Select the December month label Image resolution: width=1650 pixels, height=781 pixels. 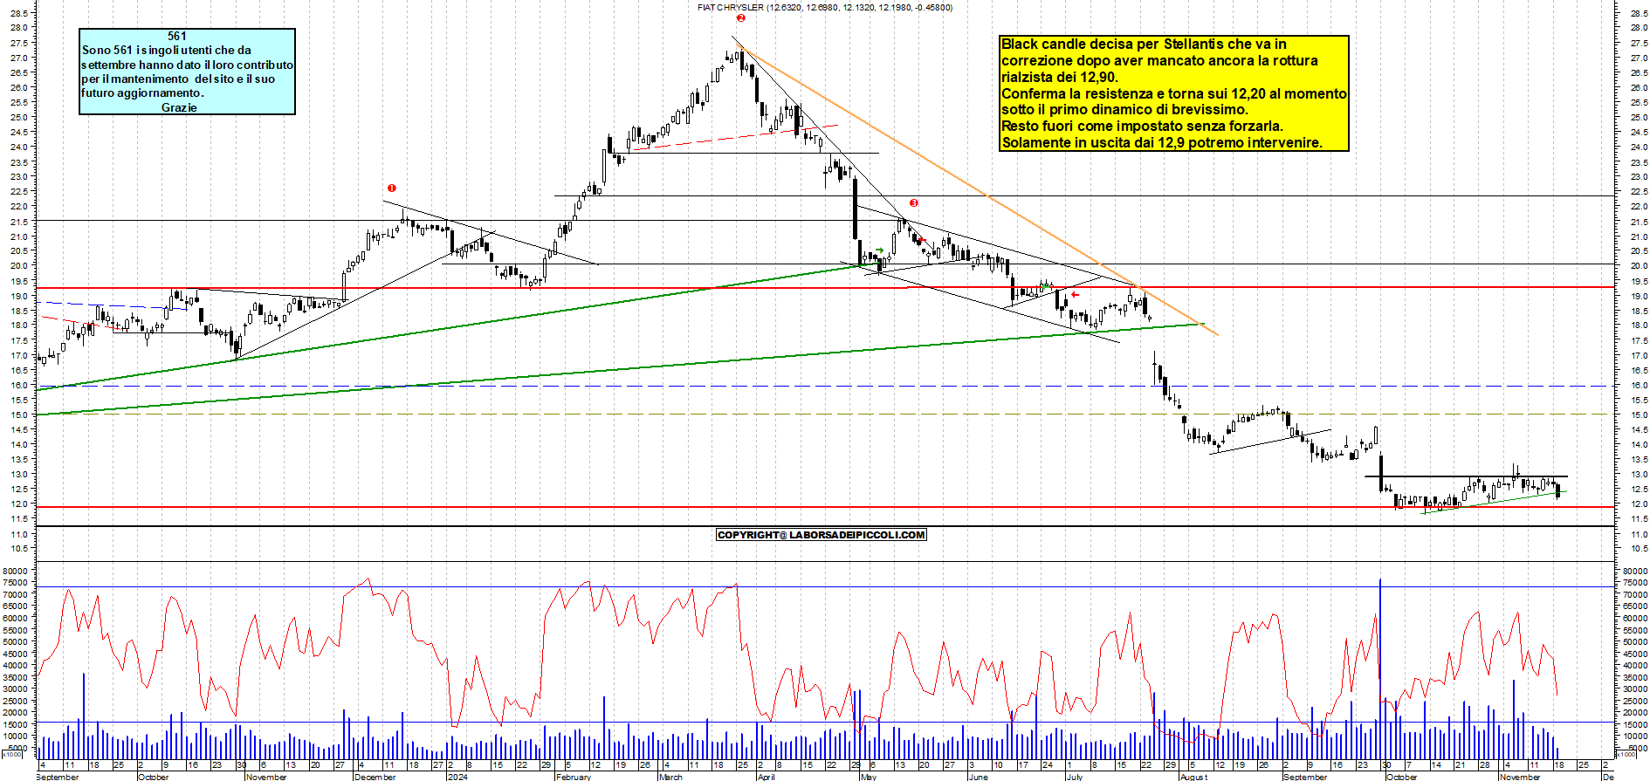[x=375, y=777]
